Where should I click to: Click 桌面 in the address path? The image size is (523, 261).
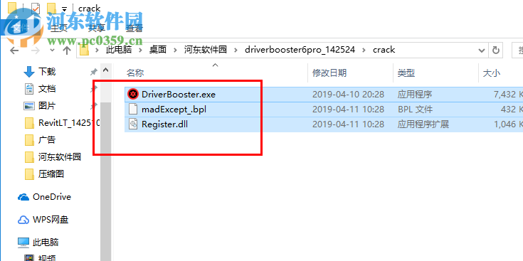(158, 50)
